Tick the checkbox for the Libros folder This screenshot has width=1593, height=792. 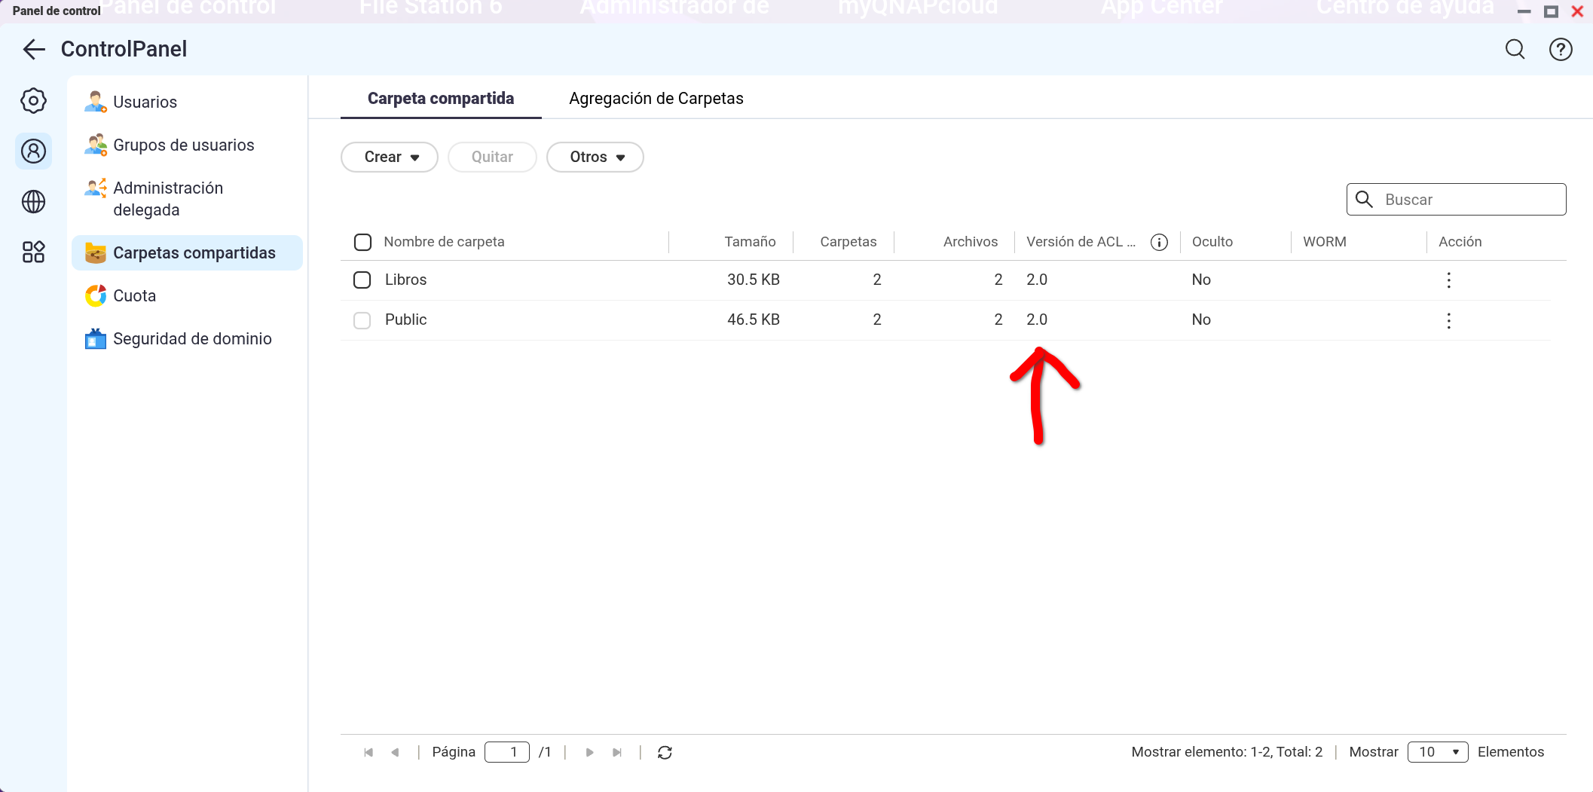click(362, 280)
